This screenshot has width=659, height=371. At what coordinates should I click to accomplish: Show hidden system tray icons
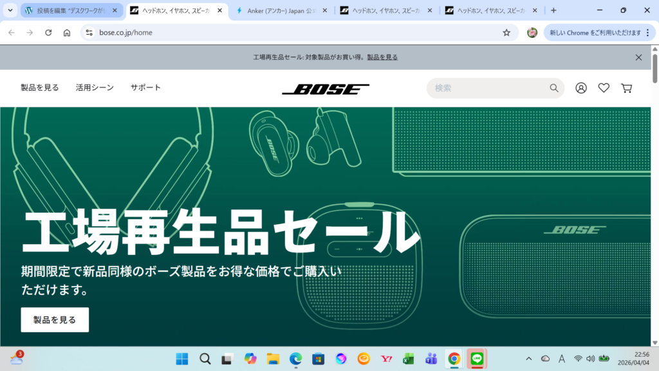[x=529, y=359]
